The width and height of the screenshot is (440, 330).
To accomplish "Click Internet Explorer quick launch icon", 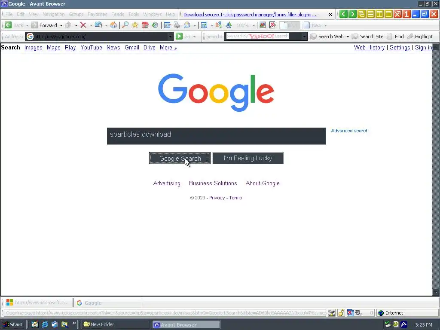I will [45, 324].
